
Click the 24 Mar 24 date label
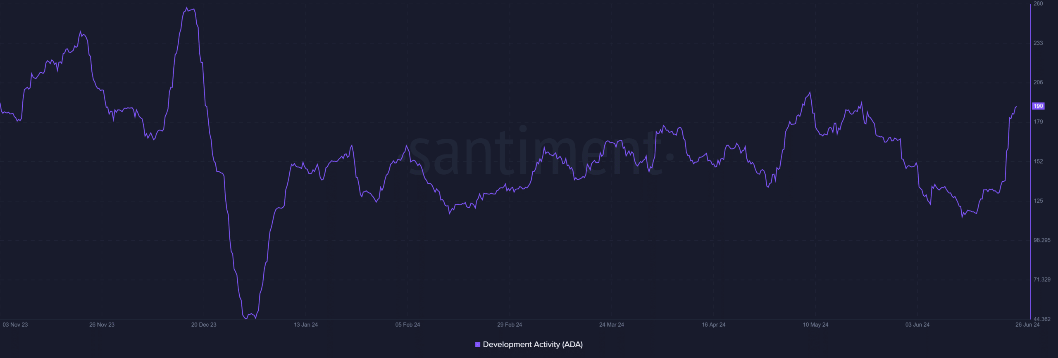pyautogui.click(x=612, y=325)
